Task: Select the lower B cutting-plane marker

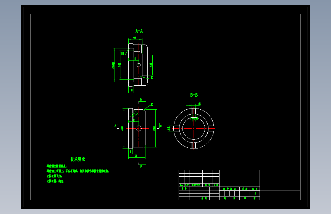Action: [x=141, y=166]
